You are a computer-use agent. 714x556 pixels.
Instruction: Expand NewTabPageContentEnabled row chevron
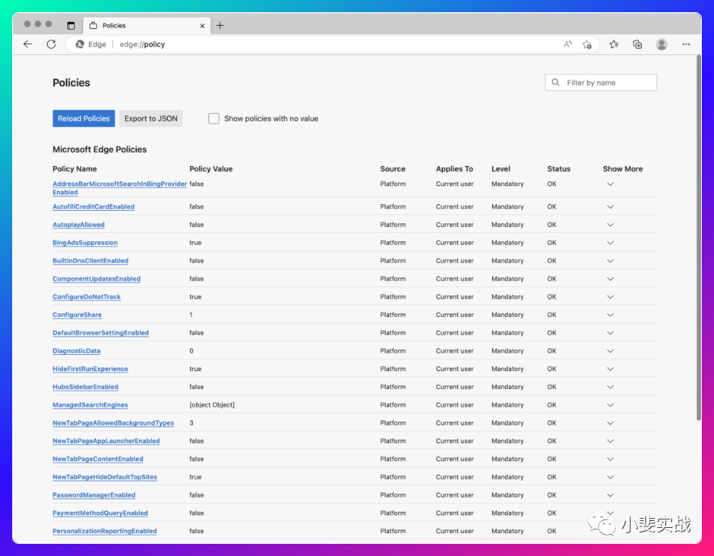point(610,459)
